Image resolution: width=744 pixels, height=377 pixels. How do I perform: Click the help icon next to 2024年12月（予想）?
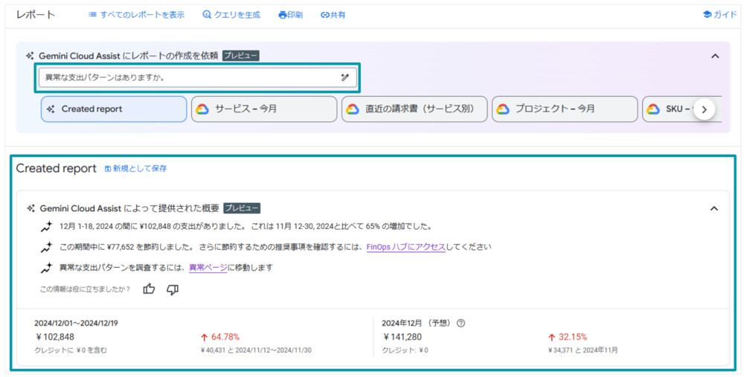(x=461, y=323)
